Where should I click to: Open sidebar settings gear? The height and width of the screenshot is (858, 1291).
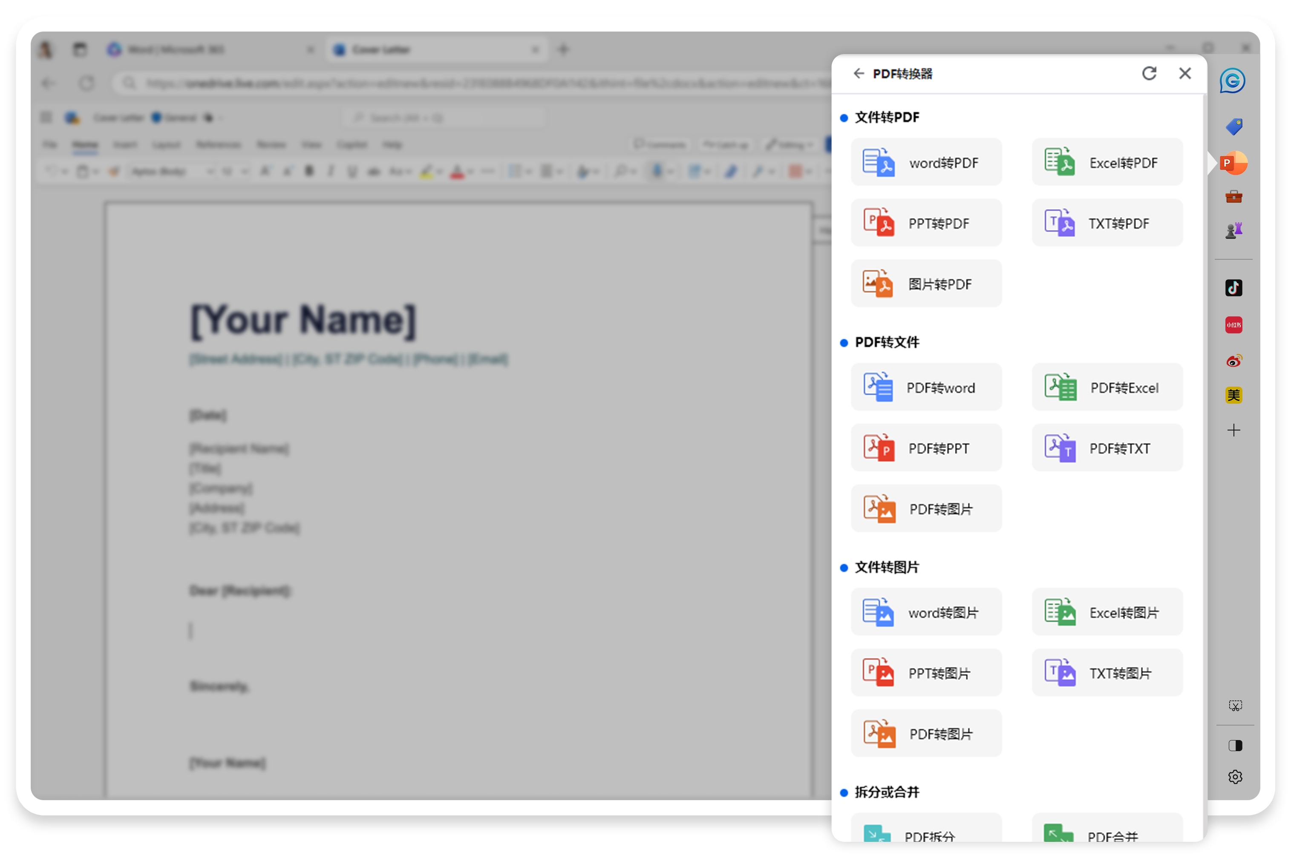(1235, 777)
